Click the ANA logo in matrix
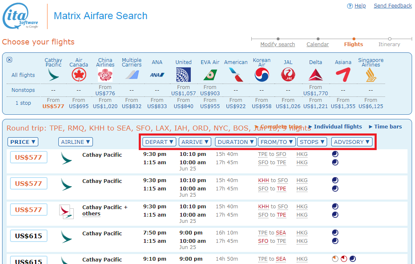415x264 pixels. click(x=157, y=75)
